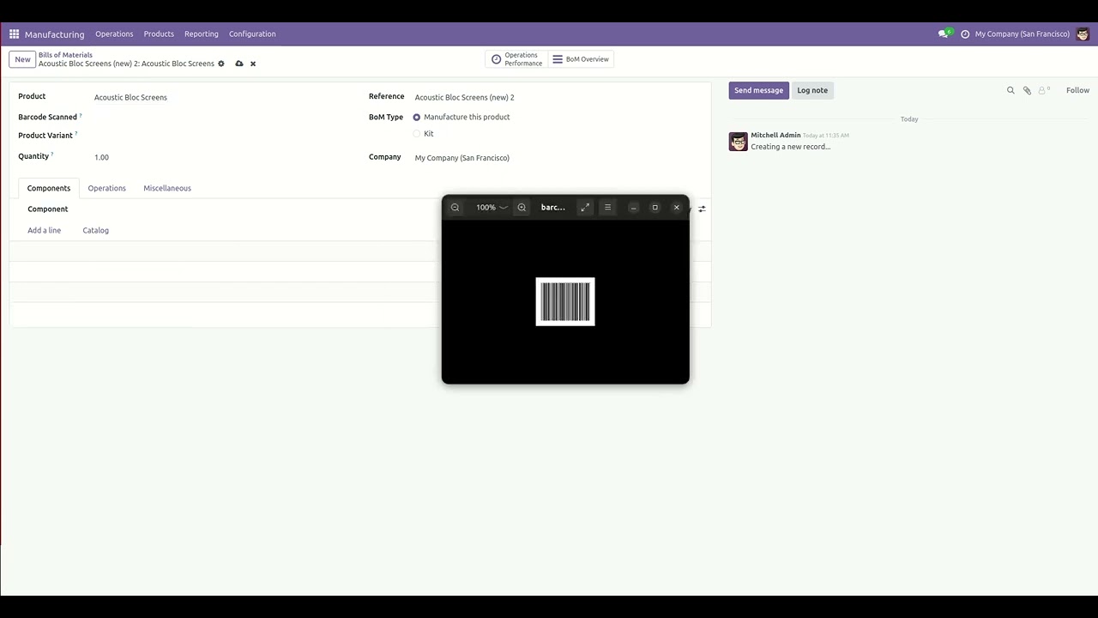The height and width of the screenshot is (618, 1098).
Task: Click the New button
Action: [22, 59]
